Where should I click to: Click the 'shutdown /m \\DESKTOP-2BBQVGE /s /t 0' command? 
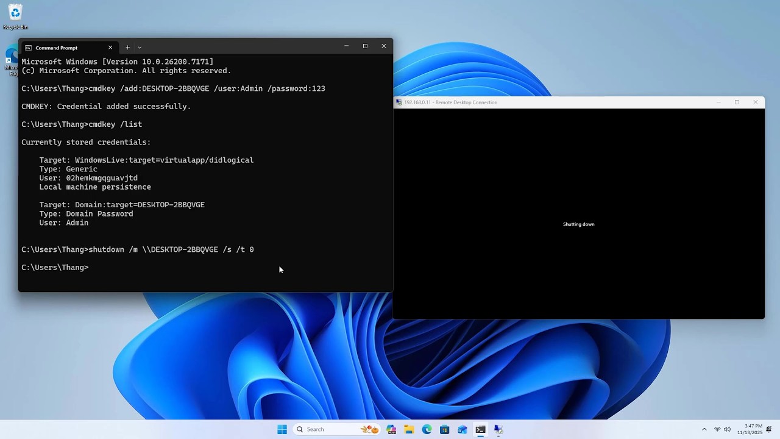(171, 249)
